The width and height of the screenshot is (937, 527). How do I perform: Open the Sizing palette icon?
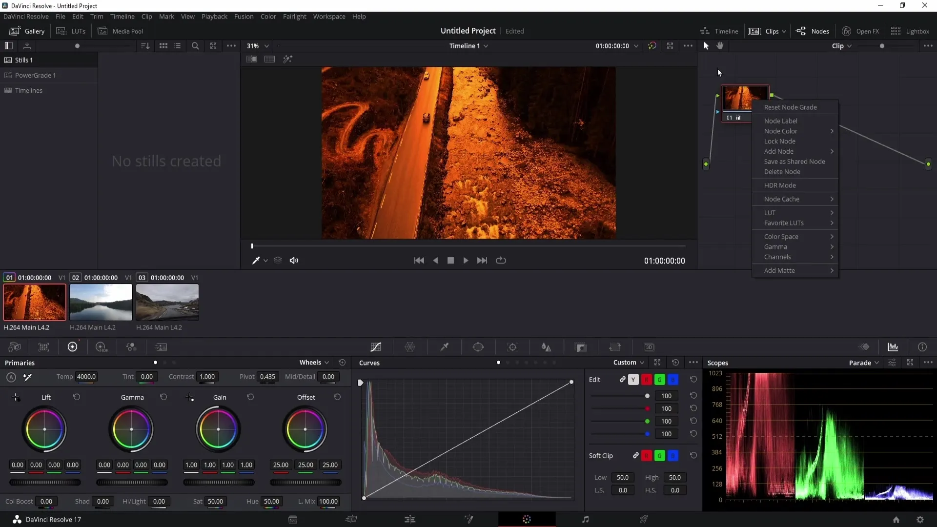pos(615,347)
